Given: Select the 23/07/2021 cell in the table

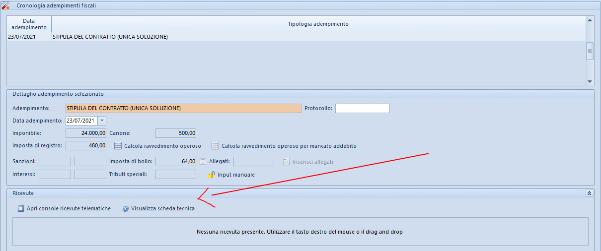Looking at the screenshot, I should (x=29, y=37).
